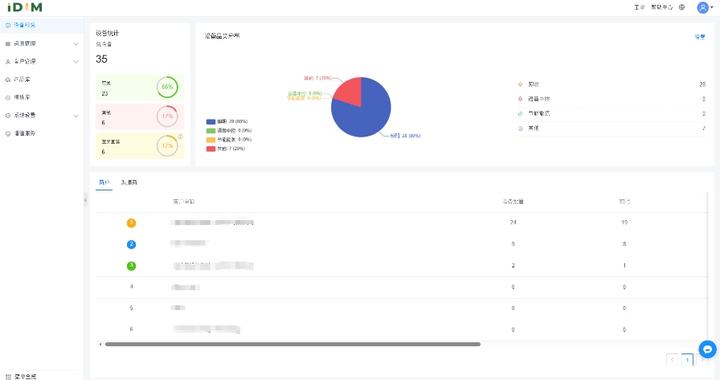Click the template library sidebar icon
This screenshot has height=380, width=720.
[8, 97]
